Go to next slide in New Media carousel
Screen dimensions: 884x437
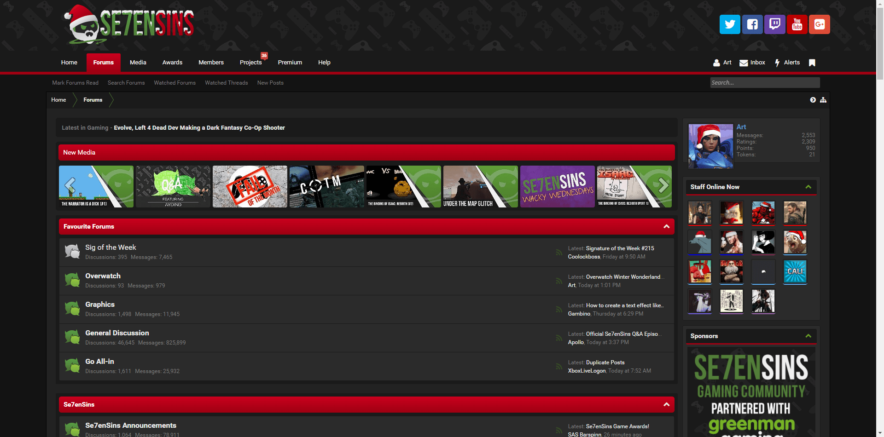[663, 185]
